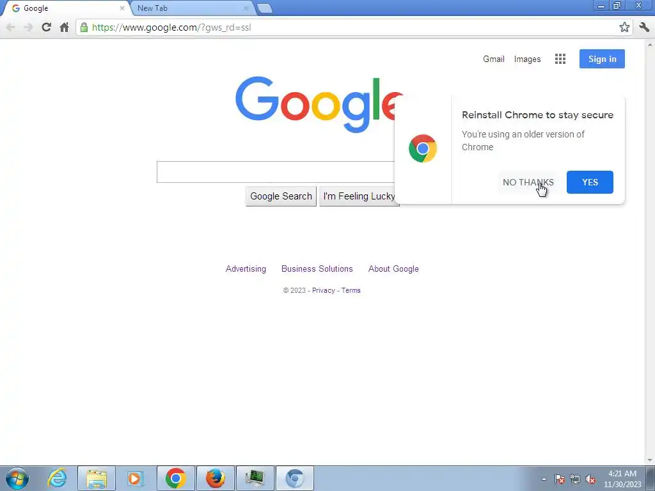Close the New Tab tab
The image size is (655, 491).
point(246,8)
